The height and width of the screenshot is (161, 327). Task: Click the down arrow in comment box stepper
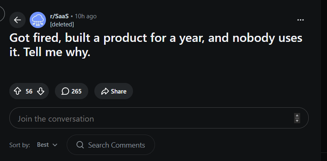[297, 120]
